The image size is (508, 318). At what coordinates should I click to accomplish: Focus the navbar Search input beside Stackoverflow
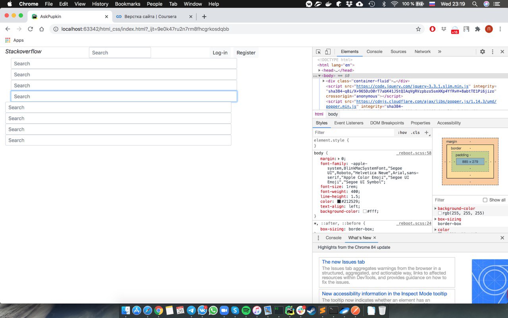[x=120, y=52]
